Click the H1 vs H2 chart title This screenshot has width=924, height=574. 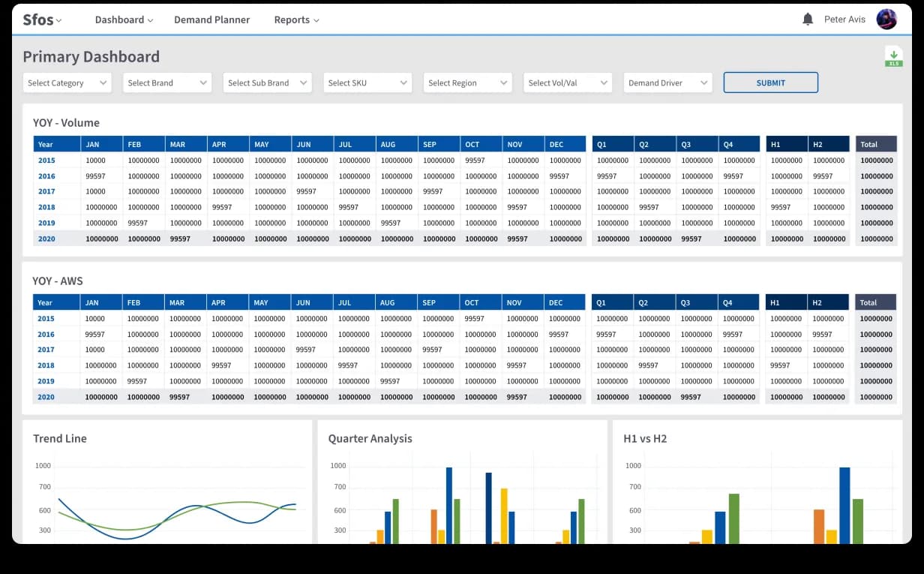click(645, 438)
